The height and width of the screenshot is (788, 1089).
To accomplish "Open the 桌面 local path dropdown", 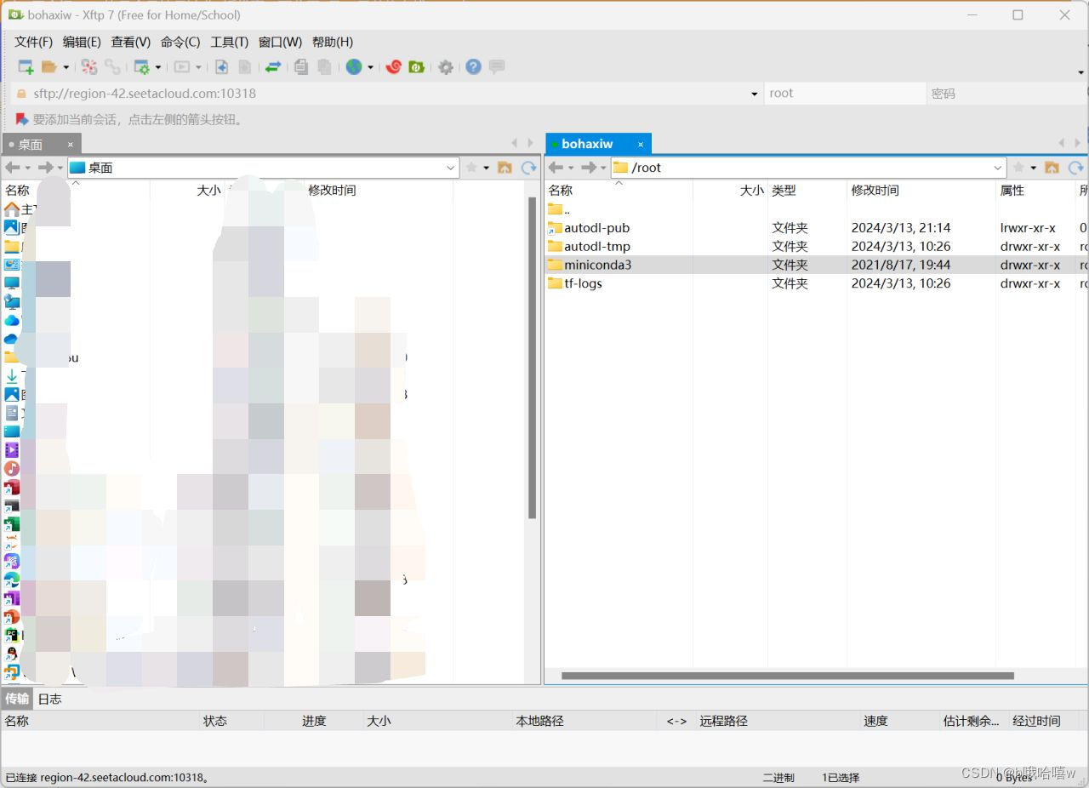I will point(450,168).
